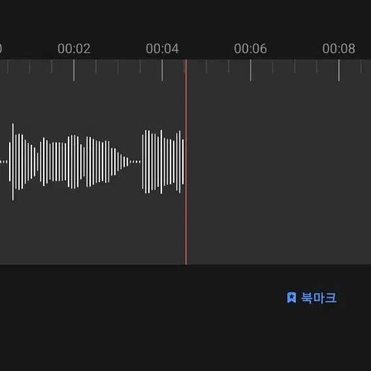Select the last waveform bar before the playhead
This screenshot has height=371, width=371.
point(183,162)
